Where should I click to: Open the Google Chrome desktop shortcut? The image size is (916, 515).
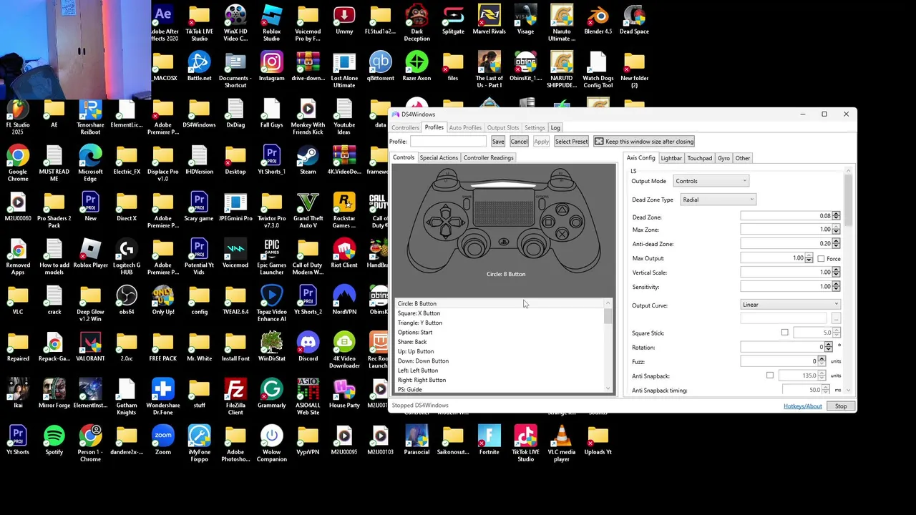(x=18, y=165)
